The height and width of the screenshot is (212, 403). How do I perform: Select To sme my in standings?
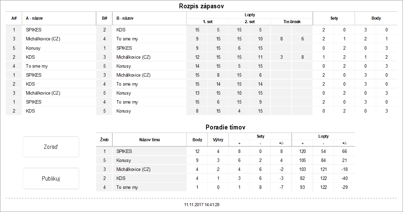(x=127, y=187)
